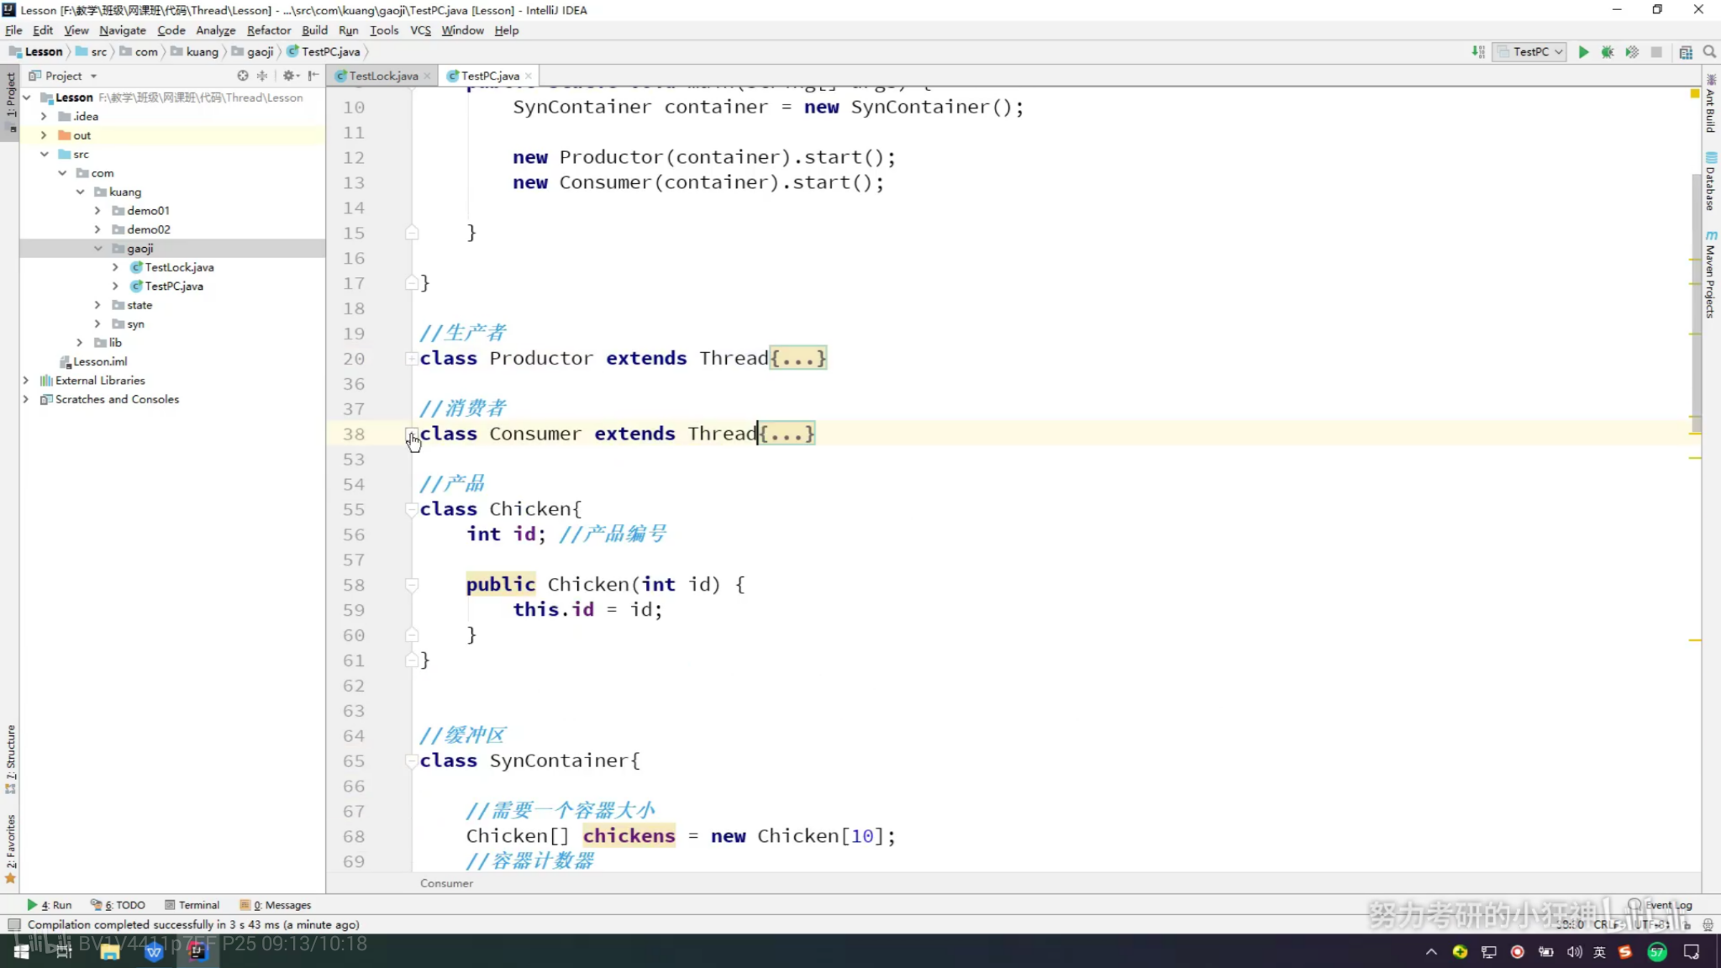
Task: Run the TestPC configuration with the green play button
Action: coord(1583,52)
